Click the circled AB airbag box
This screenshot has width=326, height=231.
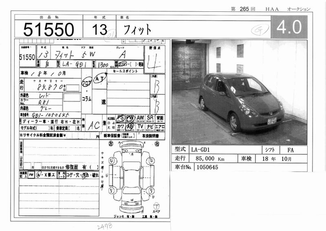point(130,127)
